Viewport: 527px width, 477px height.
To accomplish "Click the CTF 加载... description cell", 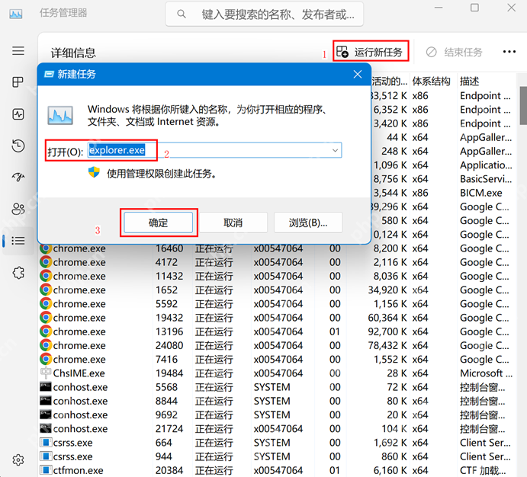I will pyautogui.click(x=483, y=470).
